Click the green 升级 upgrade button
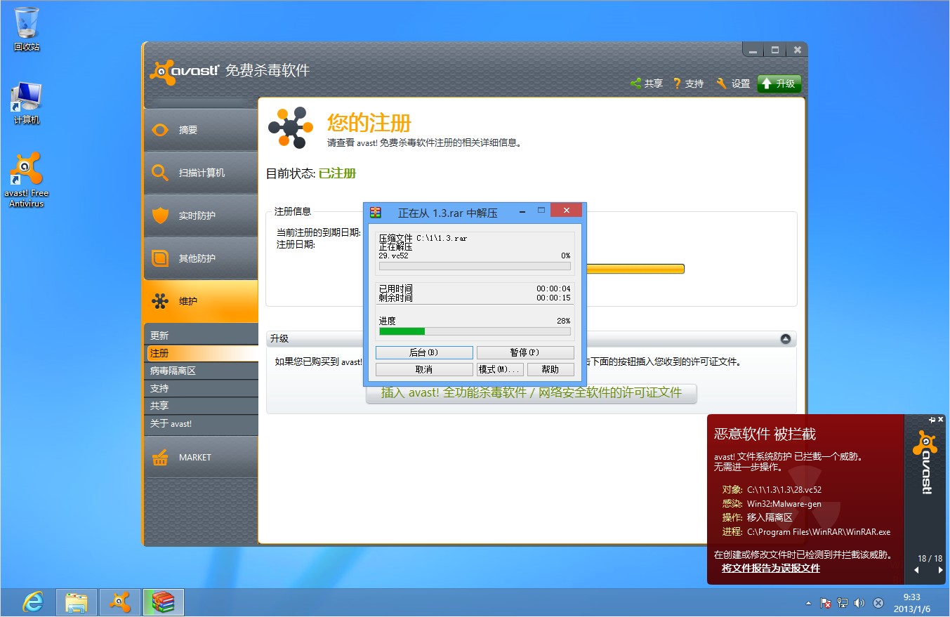Screen dimensions: 950x617 click(x=779, y=84)
